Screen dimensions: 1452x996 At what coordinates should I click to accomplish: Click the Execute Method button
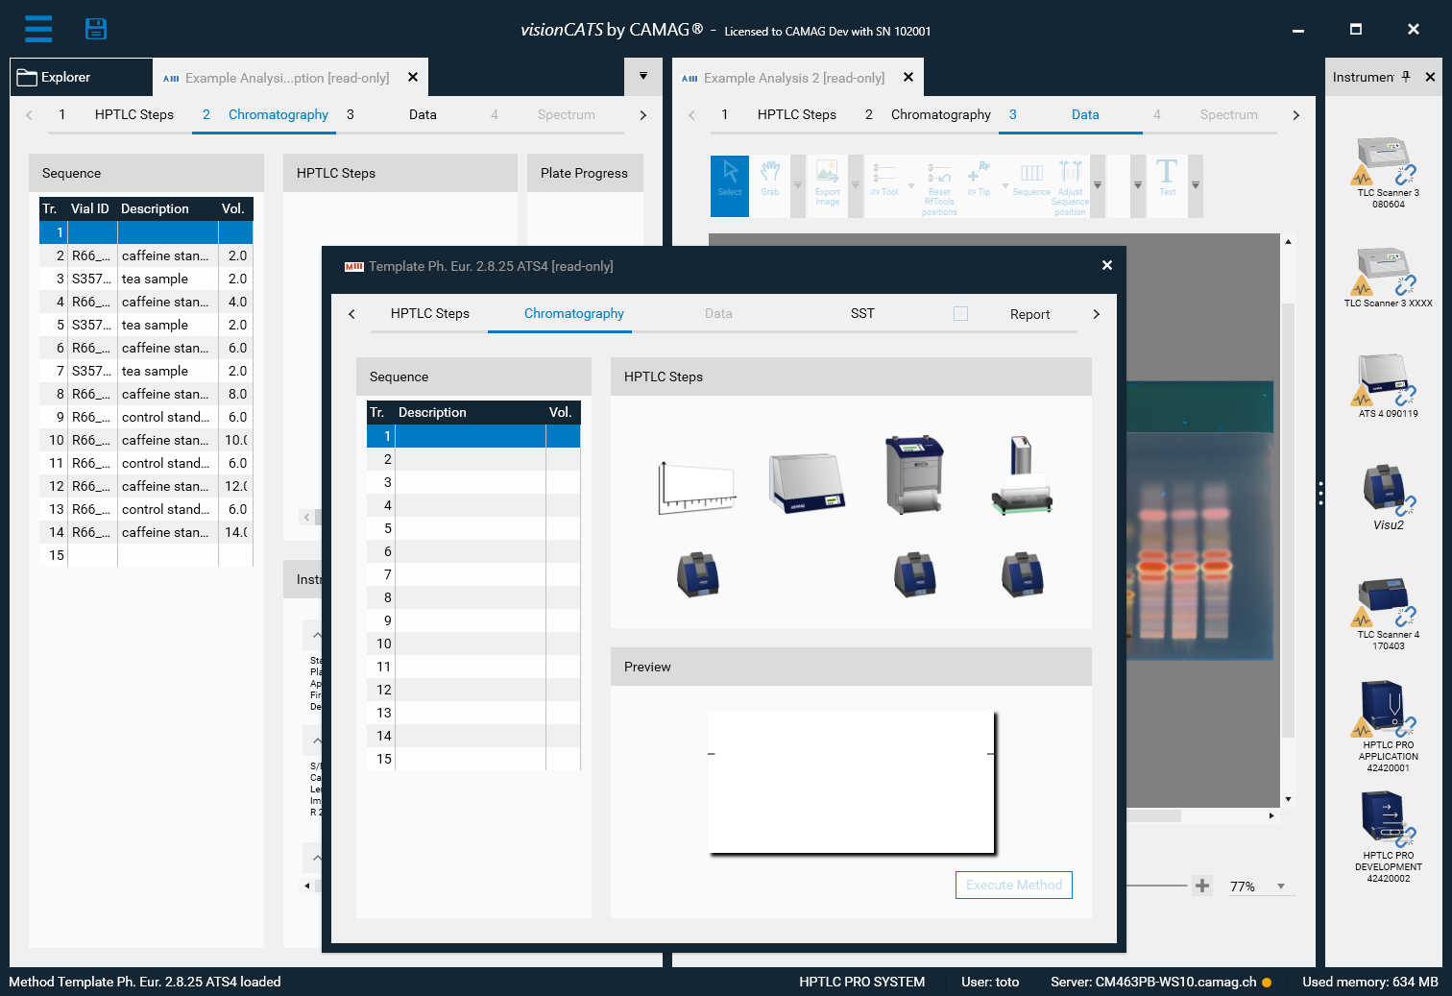pos(1013,885)
